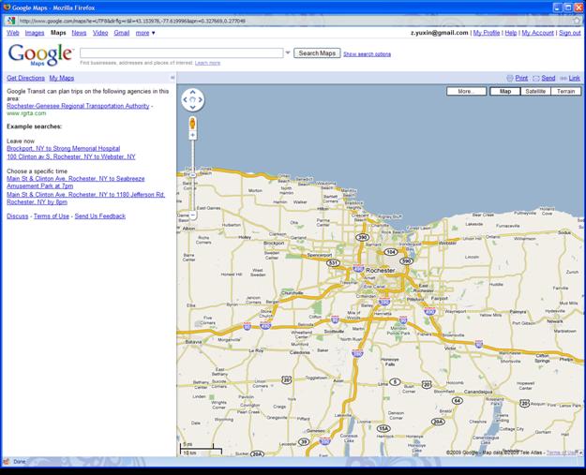
Task: Click the www.rgrta.com text
Action: [x=26, y=113]
